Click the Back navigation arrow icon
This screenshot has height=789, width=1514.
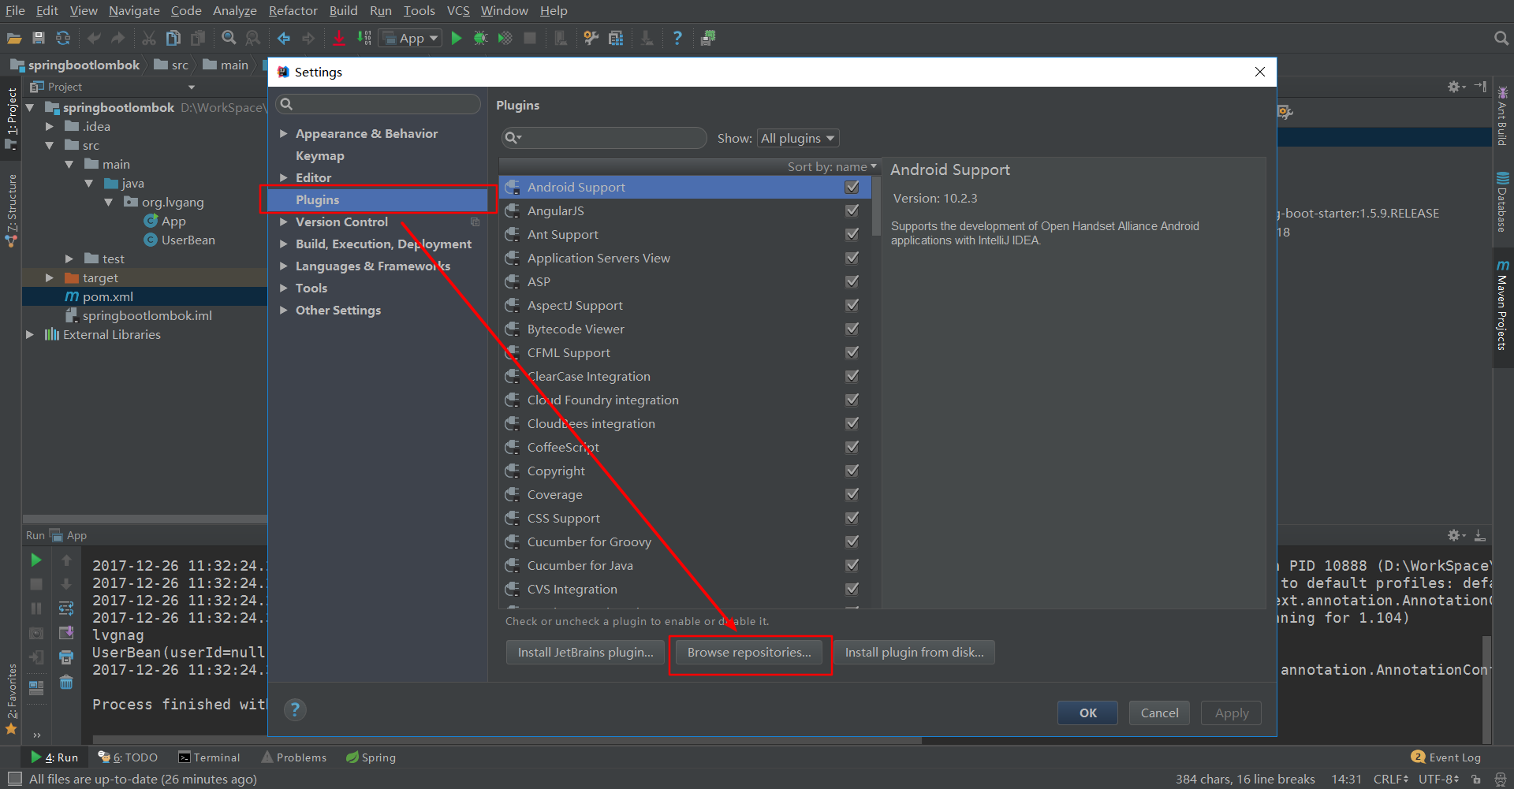(284, 38)
